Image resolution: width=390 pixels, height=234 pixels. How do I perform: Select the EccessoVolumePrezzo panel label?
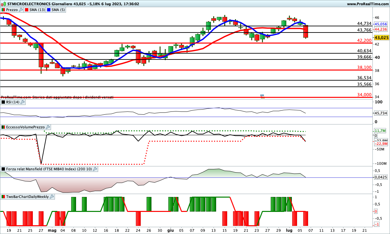click(x=25, y=127)
